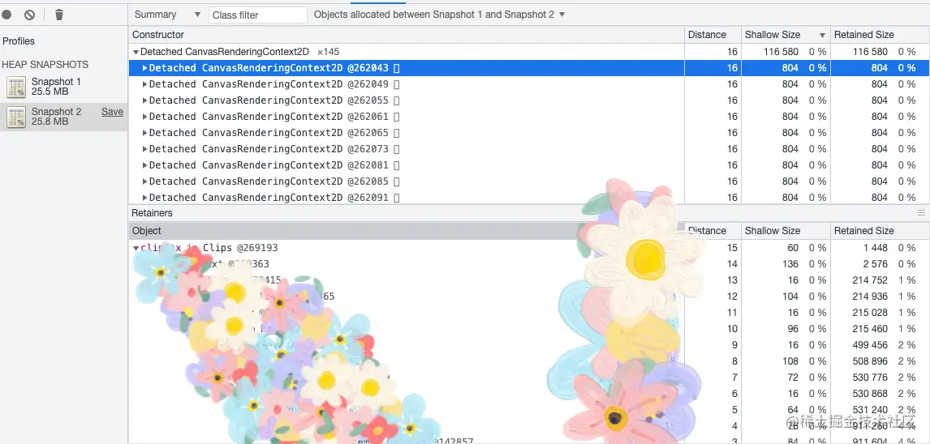Expand the object row @262049
Viewport: 930px width, 444px height.
144,84
